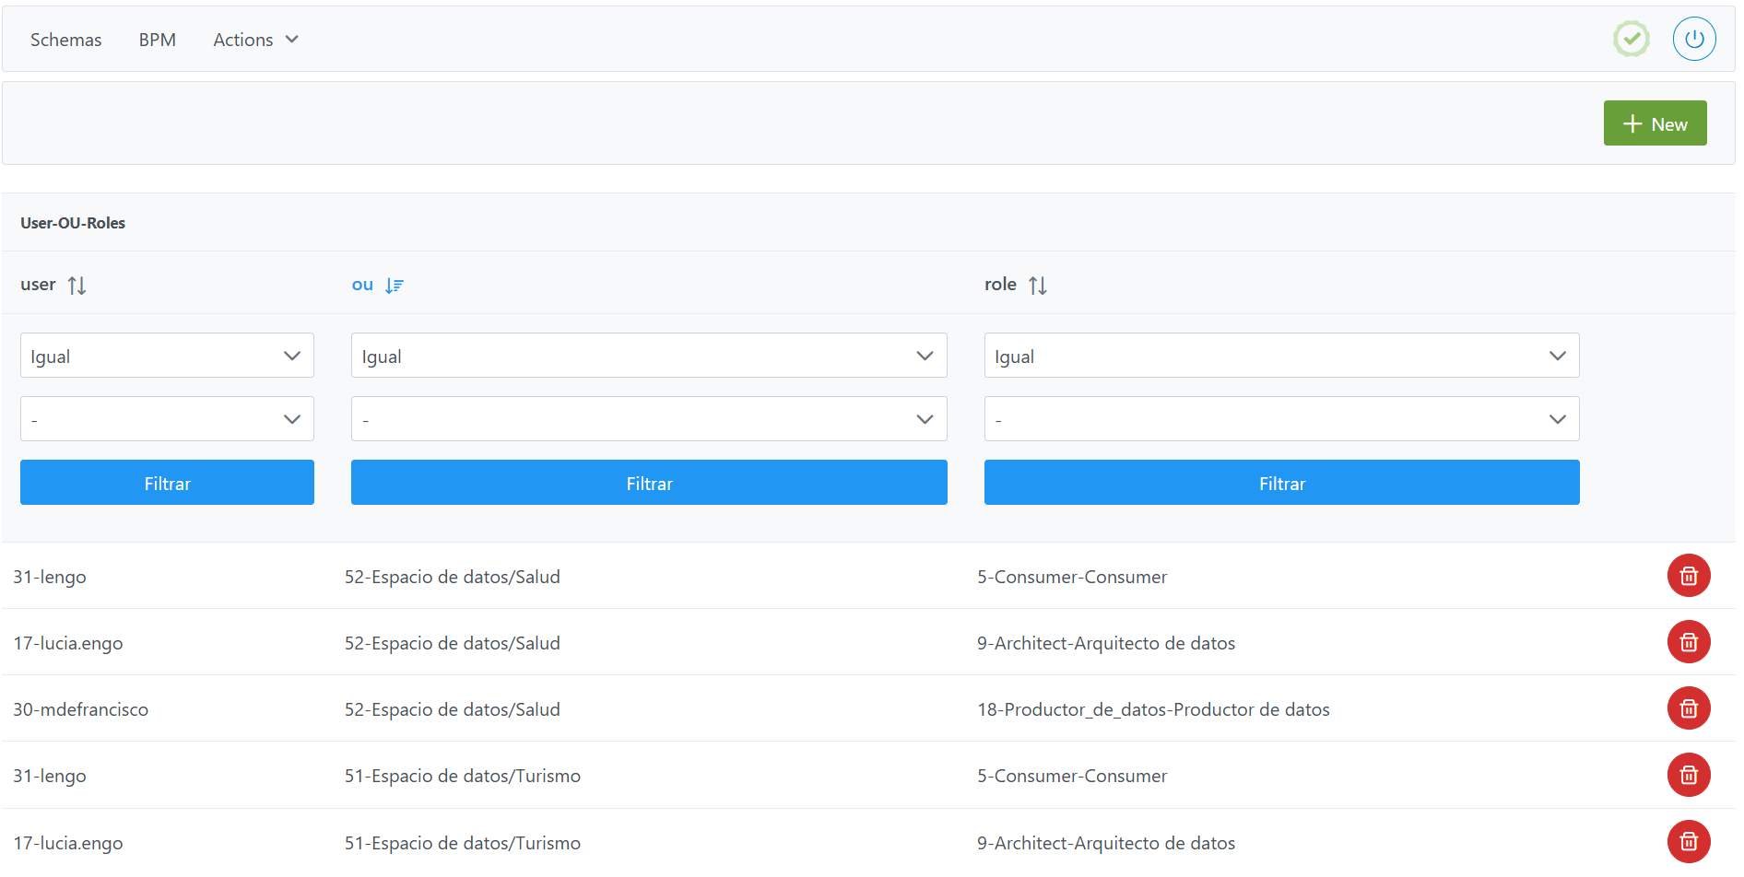
Task: Delete the 31-lengo Salud Consumer row
Action: pyautogui.click(x=1688, y=576)
